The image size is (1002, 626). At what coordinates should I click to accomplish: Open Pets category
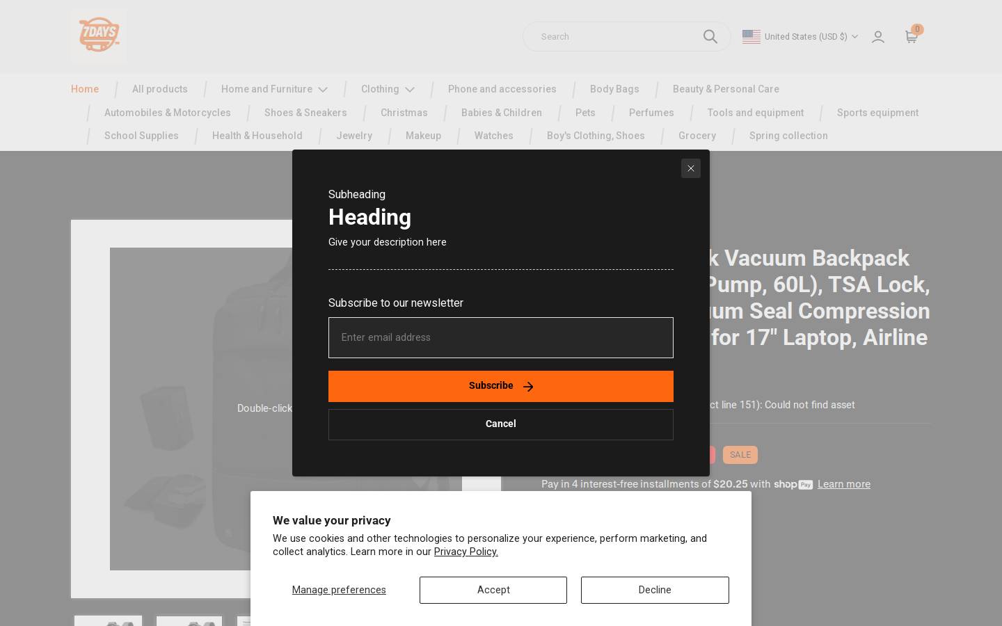tap(585, 113)
